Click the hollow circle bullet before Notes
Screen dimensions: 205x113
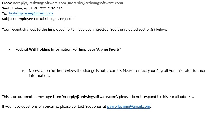pyautogui.click(x=23, y=71)
